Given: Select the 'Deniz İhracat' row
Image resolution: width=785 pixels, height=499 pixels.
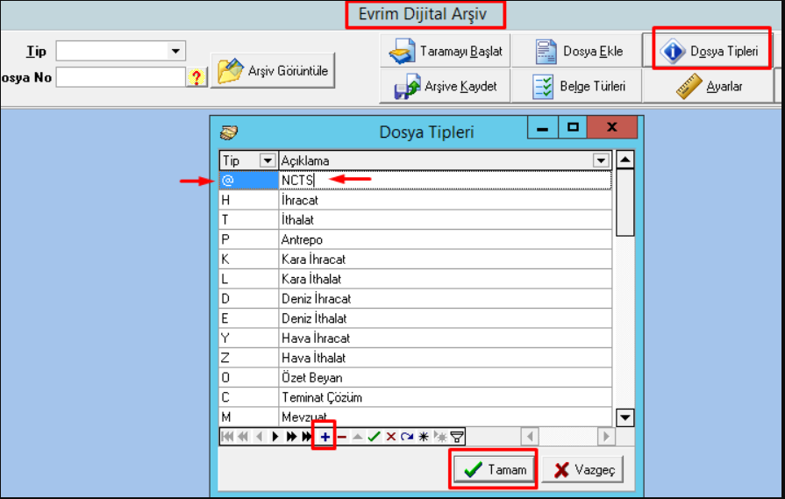Looking at the screenshot, I should point(416,299).
